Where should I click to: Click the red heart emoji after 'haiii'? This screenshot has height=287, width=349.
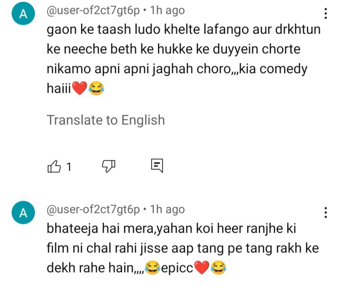coord(79,88)
